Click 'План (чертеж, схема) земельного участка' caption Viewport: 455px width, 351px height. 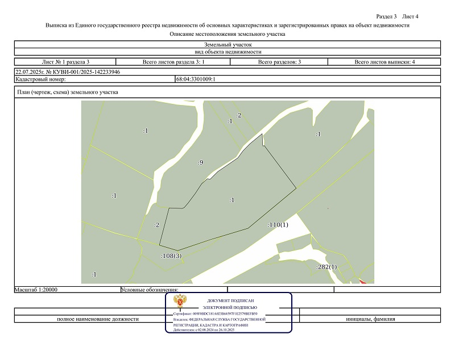click(68, 93)
